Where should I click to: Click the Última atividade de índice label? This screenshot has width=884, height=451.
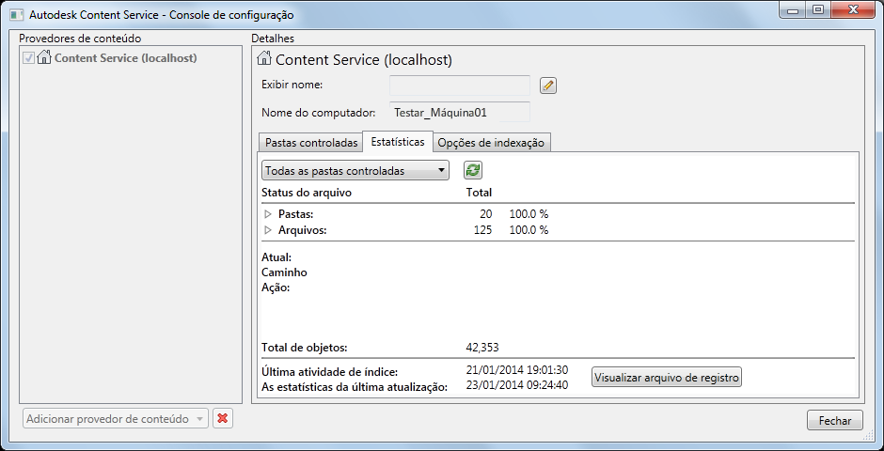pos(330,372)
